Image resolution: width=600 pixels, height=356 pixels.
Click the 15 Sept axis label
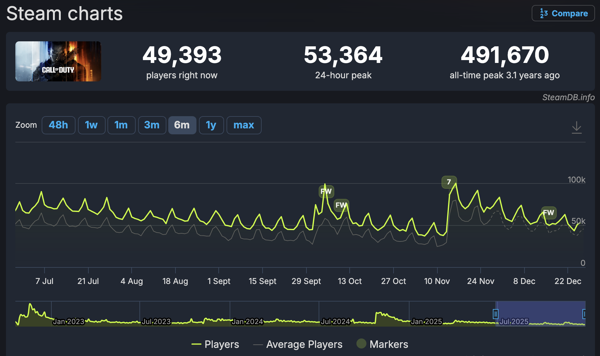(x=263, y=281)
